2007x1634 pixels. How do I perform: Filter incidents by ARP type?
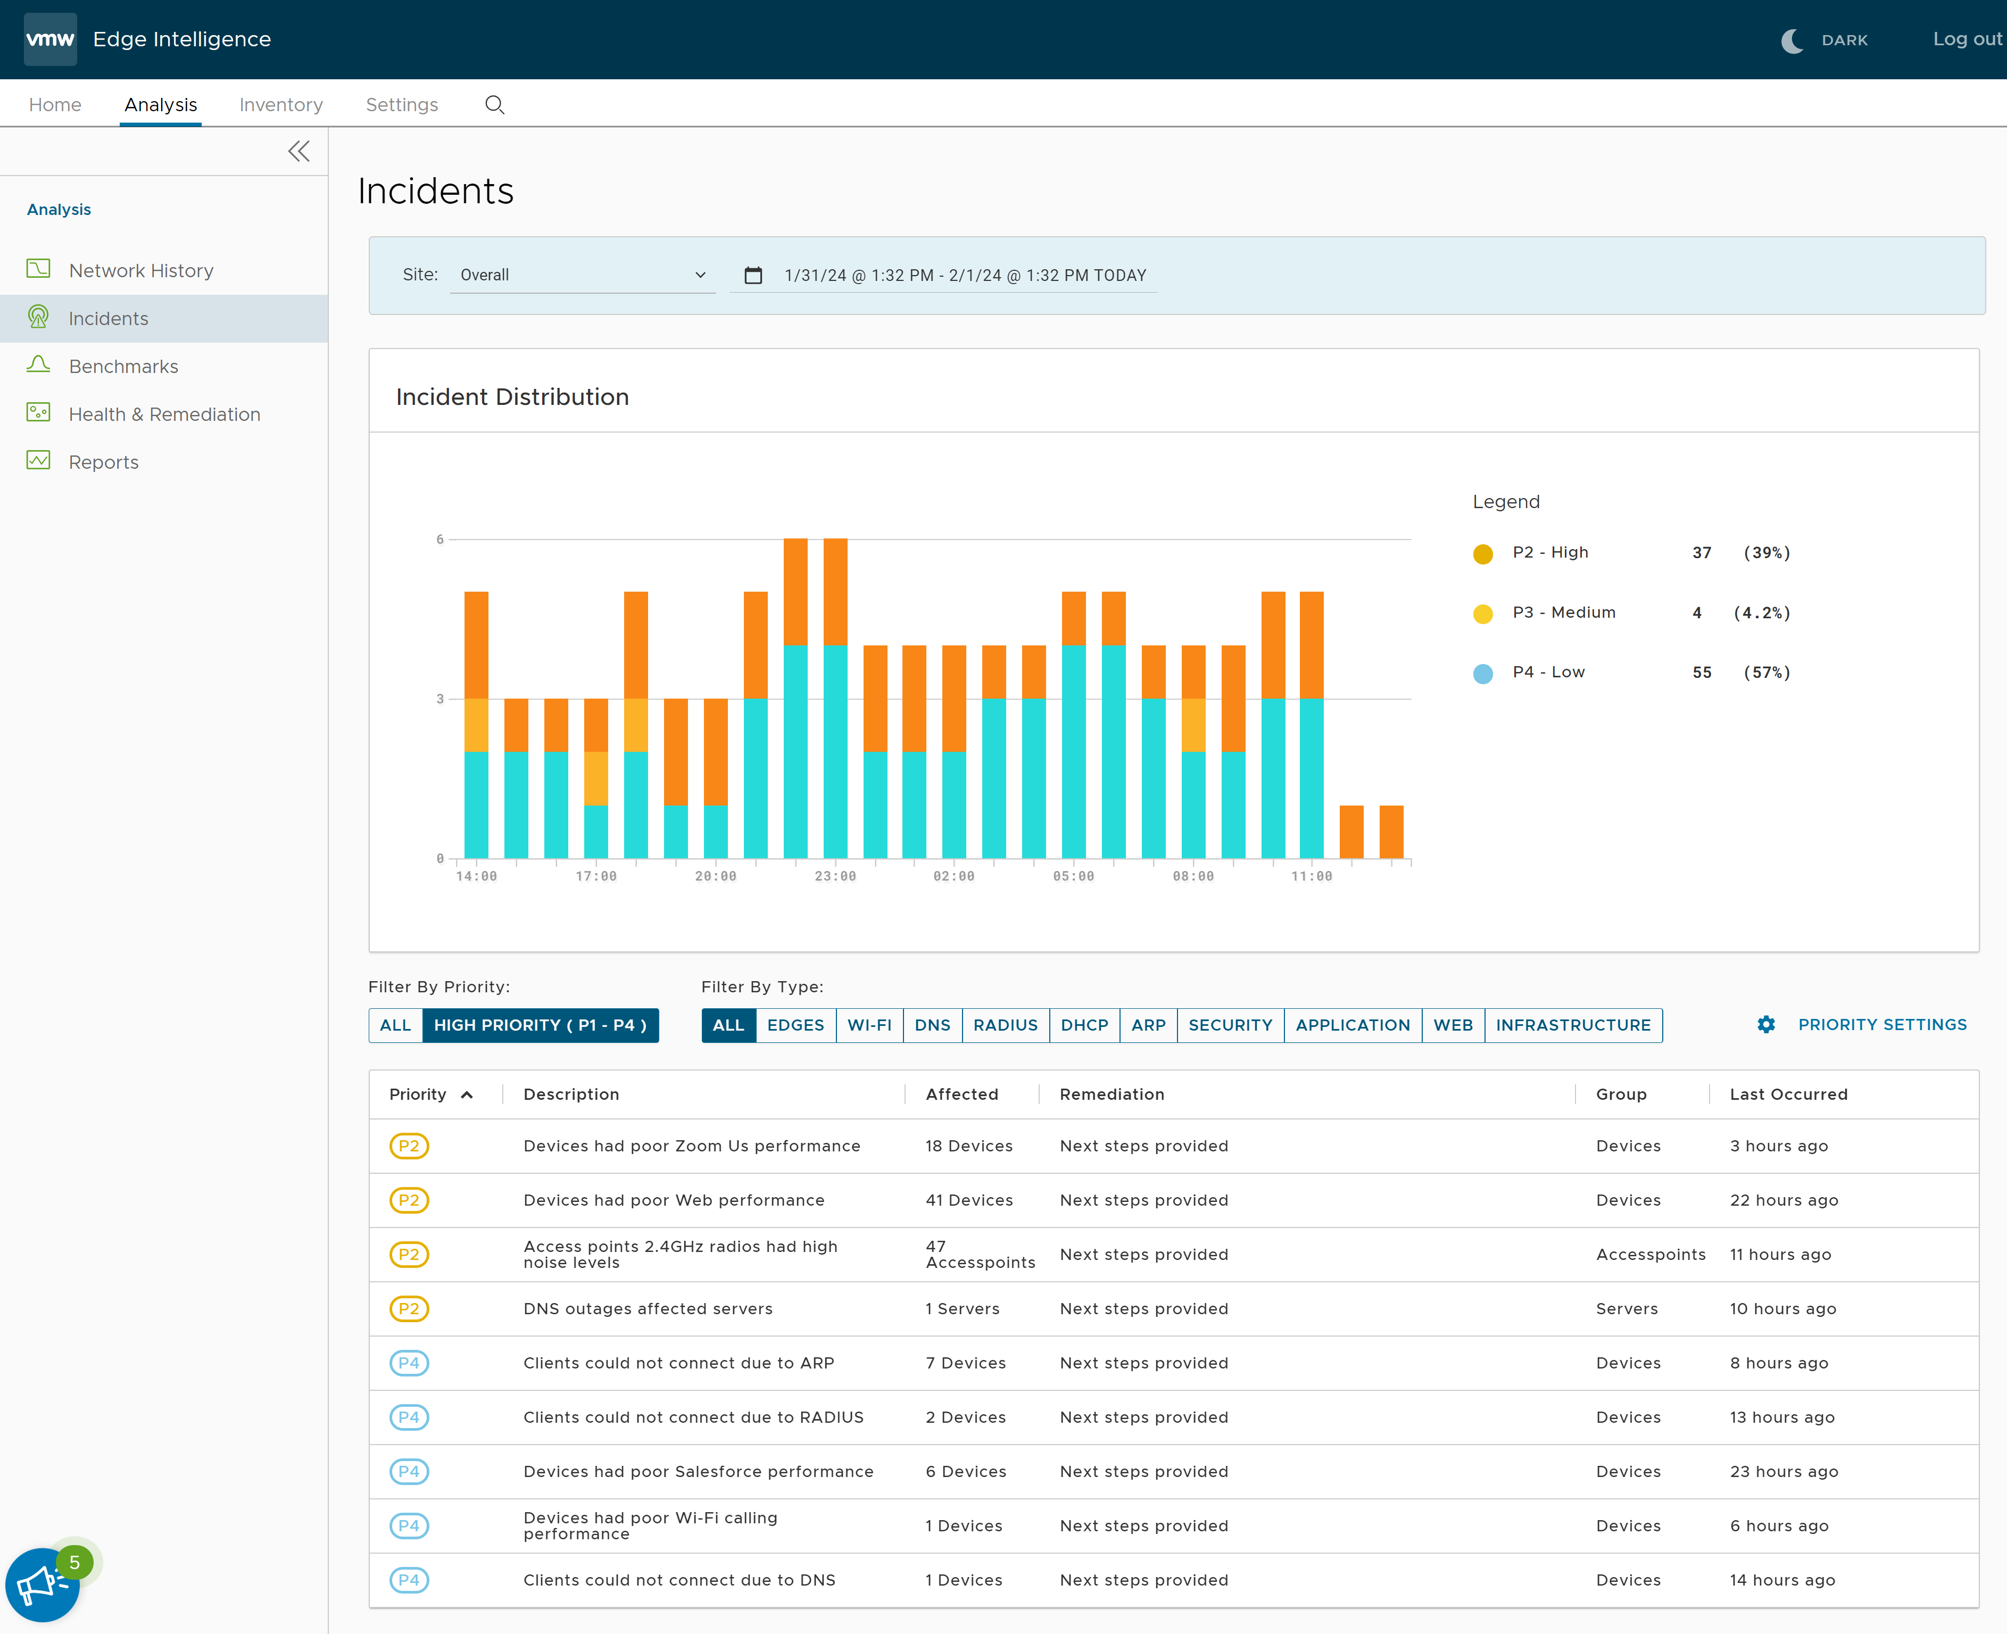1148,1025
